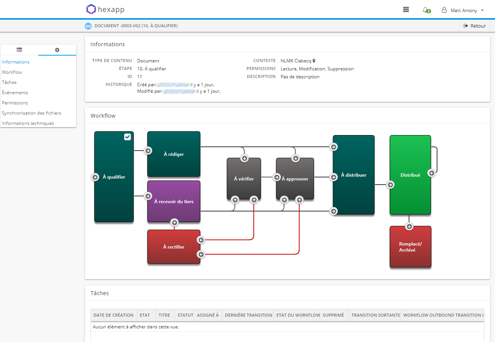Open Tâches in the sidebar
Viewport: 495px width, 342px height.
pyautogui.click(x=9, y=82)
